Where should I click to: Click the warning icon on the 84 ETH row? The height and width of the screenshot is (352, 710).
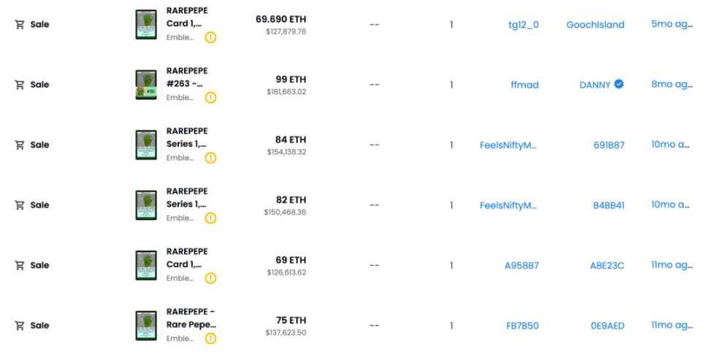[210, 158]
